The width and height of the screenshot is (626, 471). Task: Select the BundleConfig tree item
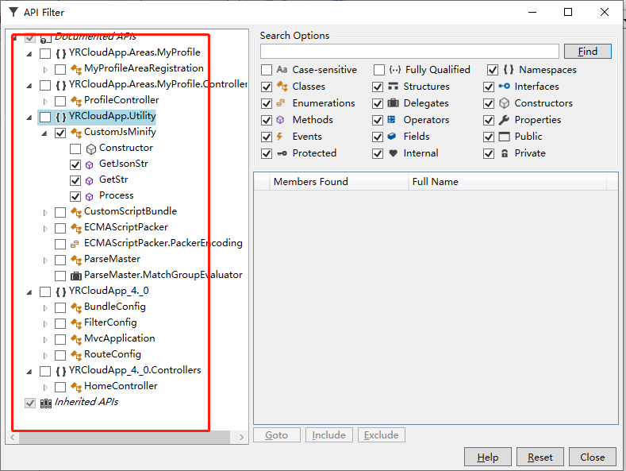114,307
